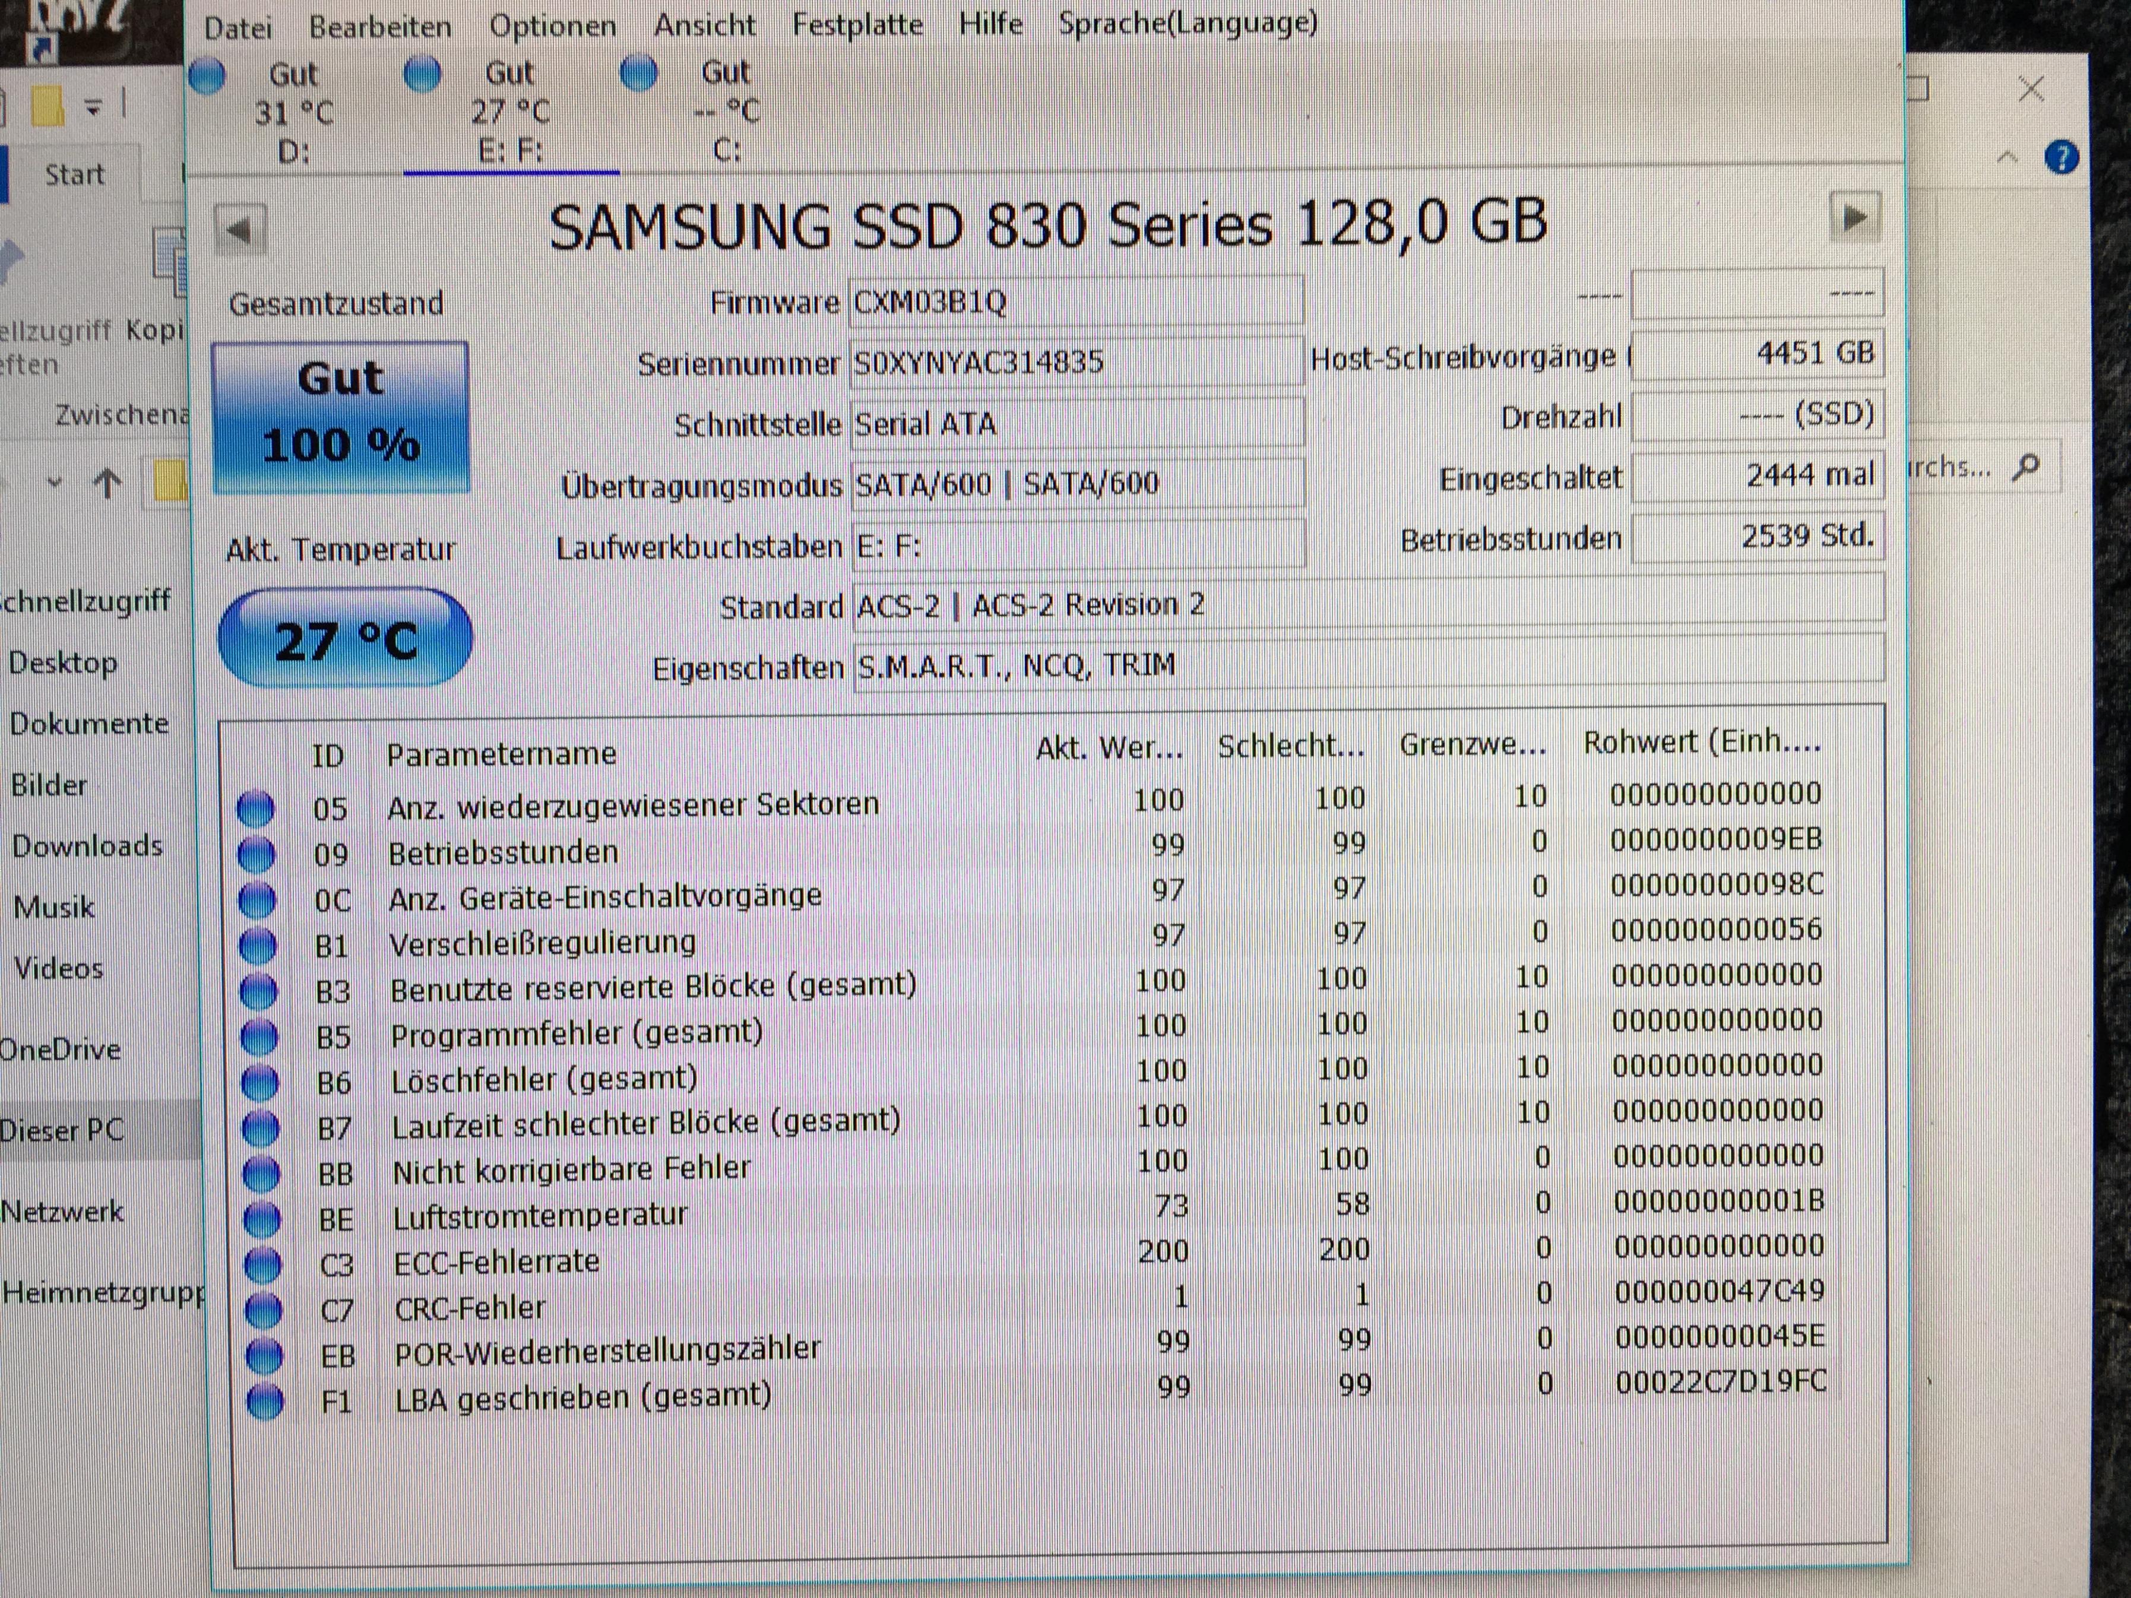Open the Explorer recent locations dropdown
Viewport: 2131px width, 1598px height.
(x=54, y=483)
